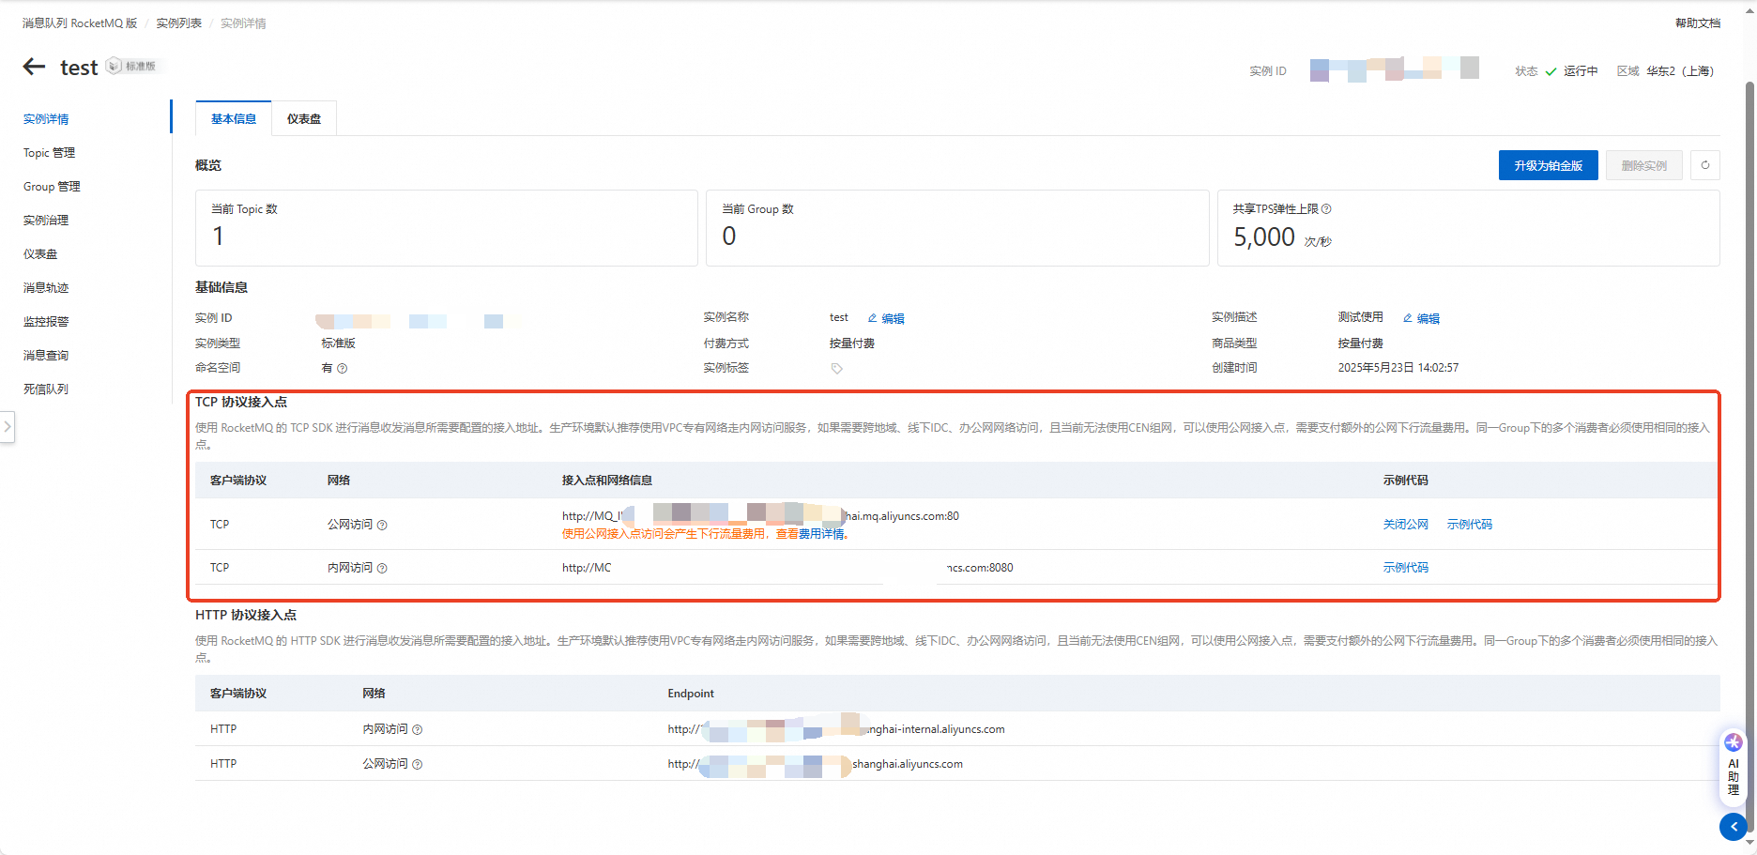The image size is (1757, 855).
Task: Click the 标准版 value beside 实例类型
Action: click(338, 344)
